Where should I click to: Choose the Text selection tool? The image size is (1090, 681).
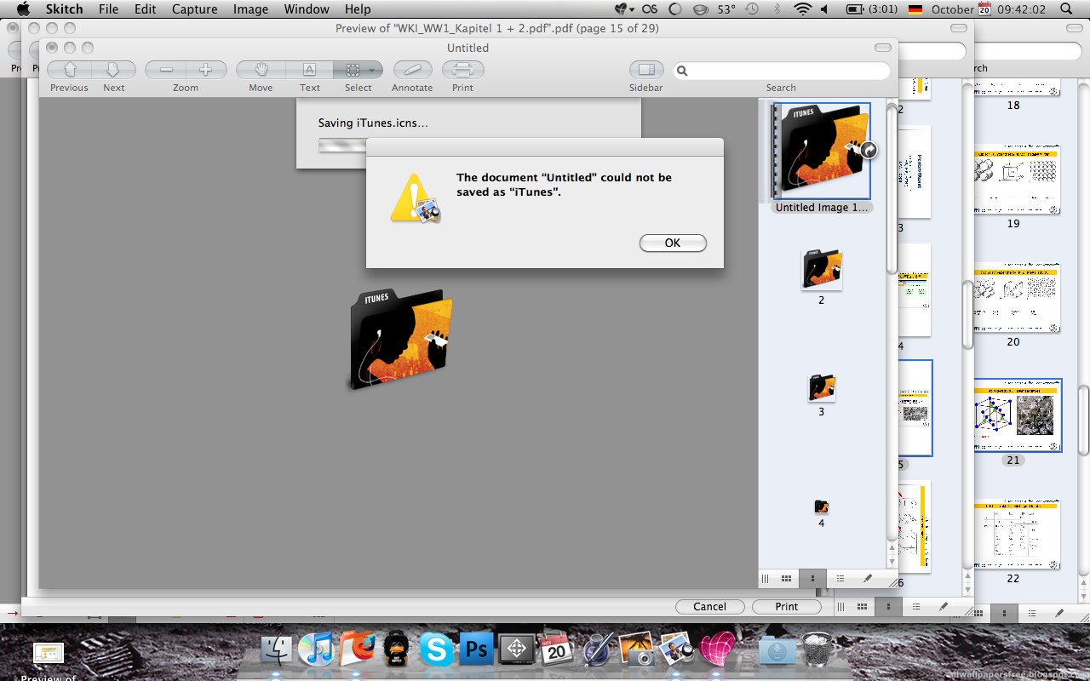[309, 70]
